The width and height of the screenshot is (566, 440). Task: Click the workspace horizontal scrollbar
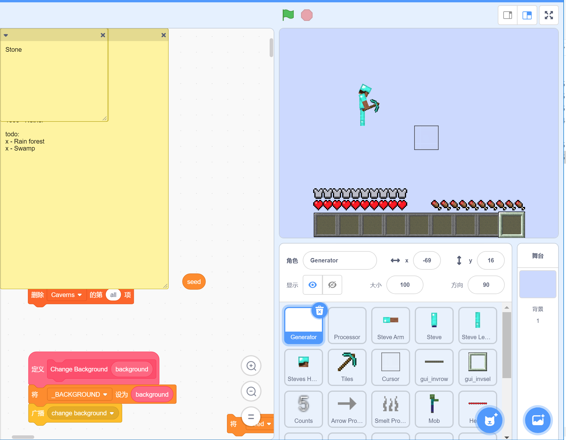click(23, 437)
